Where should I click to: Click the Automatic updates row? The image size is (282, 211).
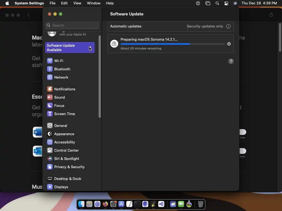tap(170, 26)
